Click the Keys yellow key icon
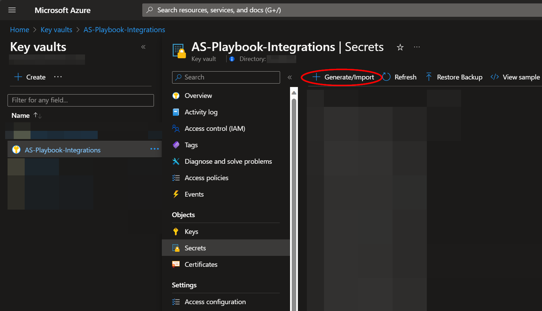Image resolution: width=542 pixels, height=311 pixels. (x=176, y=232)
